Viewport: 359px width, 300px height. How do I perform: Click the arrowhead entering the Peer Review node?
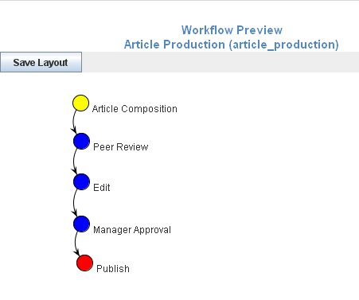[74, 130]
